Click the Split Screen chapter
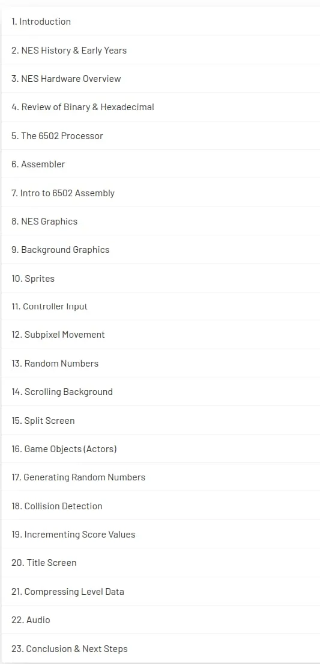The width and height of the screenshot is (320, 664). pos(160,420)
